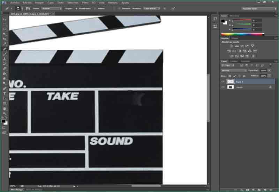Viewport: 279px width, 192px height.
Task: Open the Muestra 'Capa actual' dropdown
Action: coord(152,8)
